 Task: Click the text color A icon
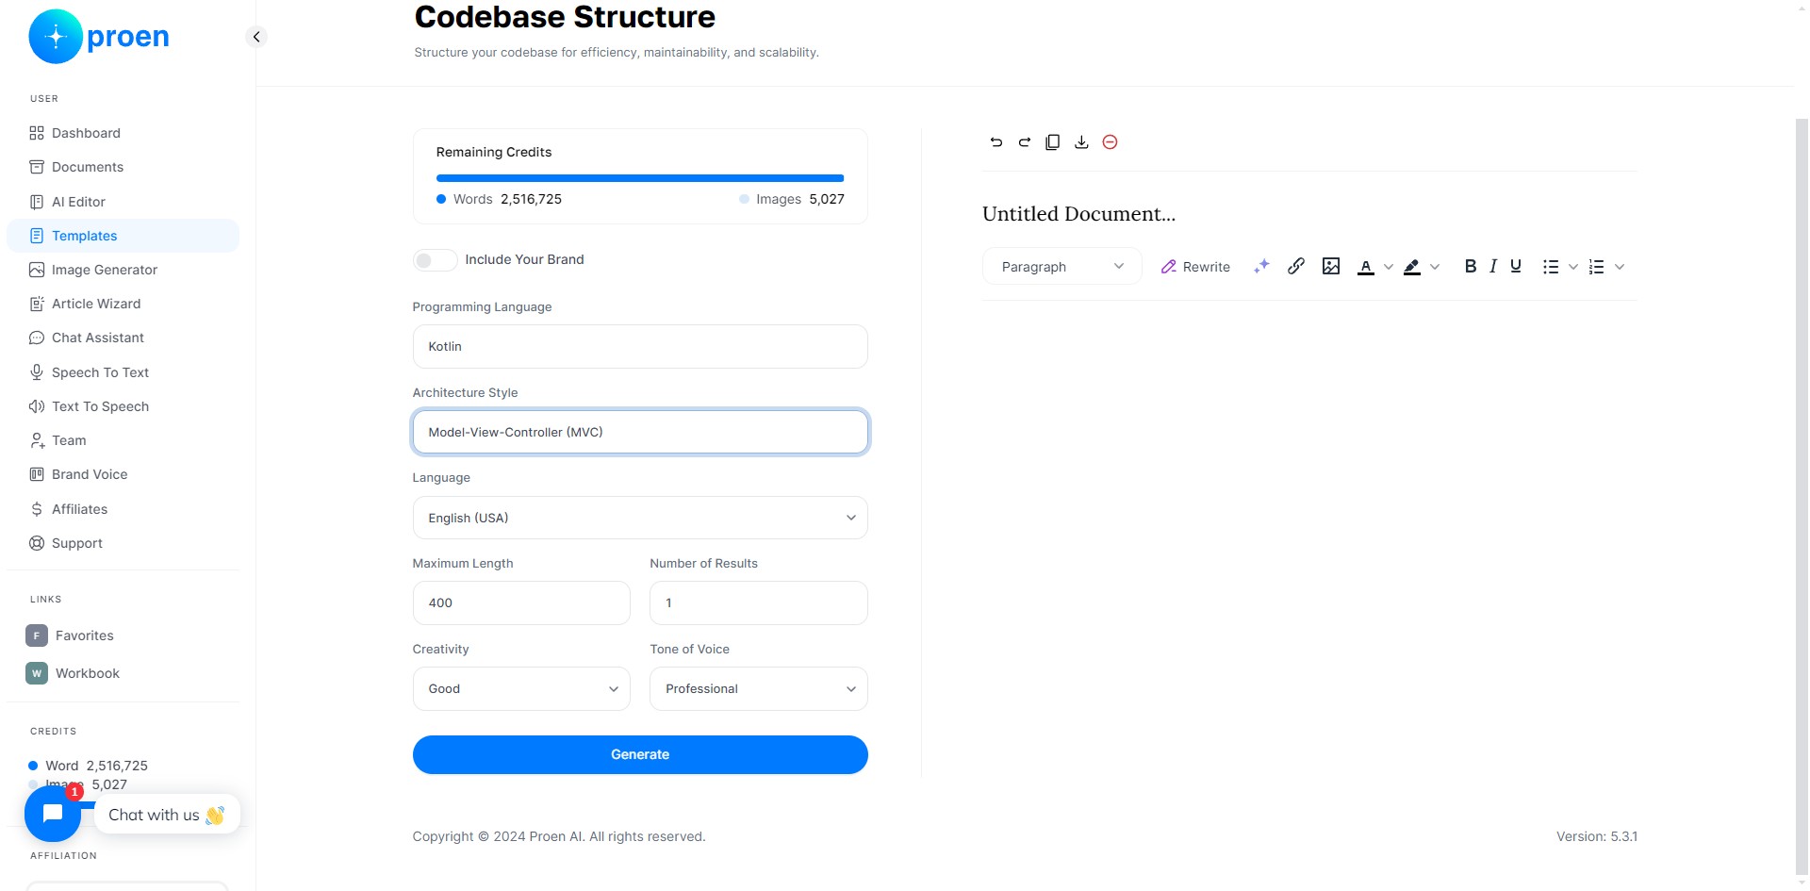pyautogui.click(x=1365, y=267)
